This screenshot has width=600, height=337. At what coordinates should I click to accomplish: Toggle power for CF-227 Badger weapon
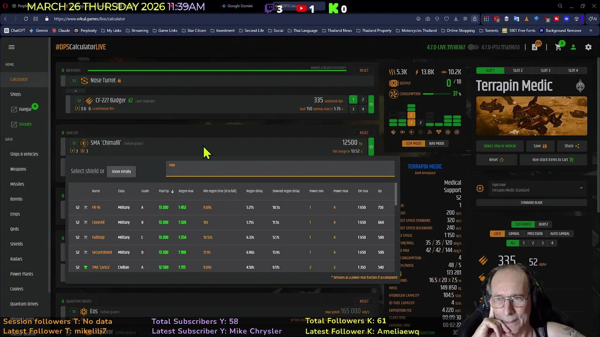pyautogui.click(x=371, y=104)
